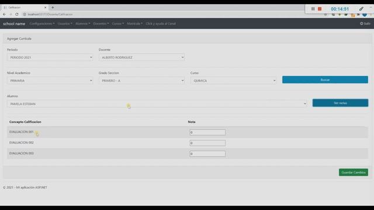
Task: Expand the Nivel Academico dropdown showing PRIMARIA
Action: 50,80
